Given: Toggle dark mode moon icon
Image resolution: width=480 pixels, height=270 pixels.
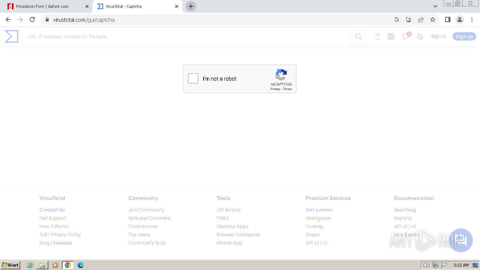Looking at the screenshot, I should (420, 36).
